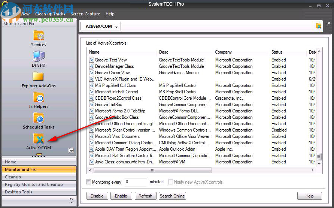Image resolution: width=334 pixels, height=208 pixels.
Task: Click the Disable button
Action: tap(97, 196)
